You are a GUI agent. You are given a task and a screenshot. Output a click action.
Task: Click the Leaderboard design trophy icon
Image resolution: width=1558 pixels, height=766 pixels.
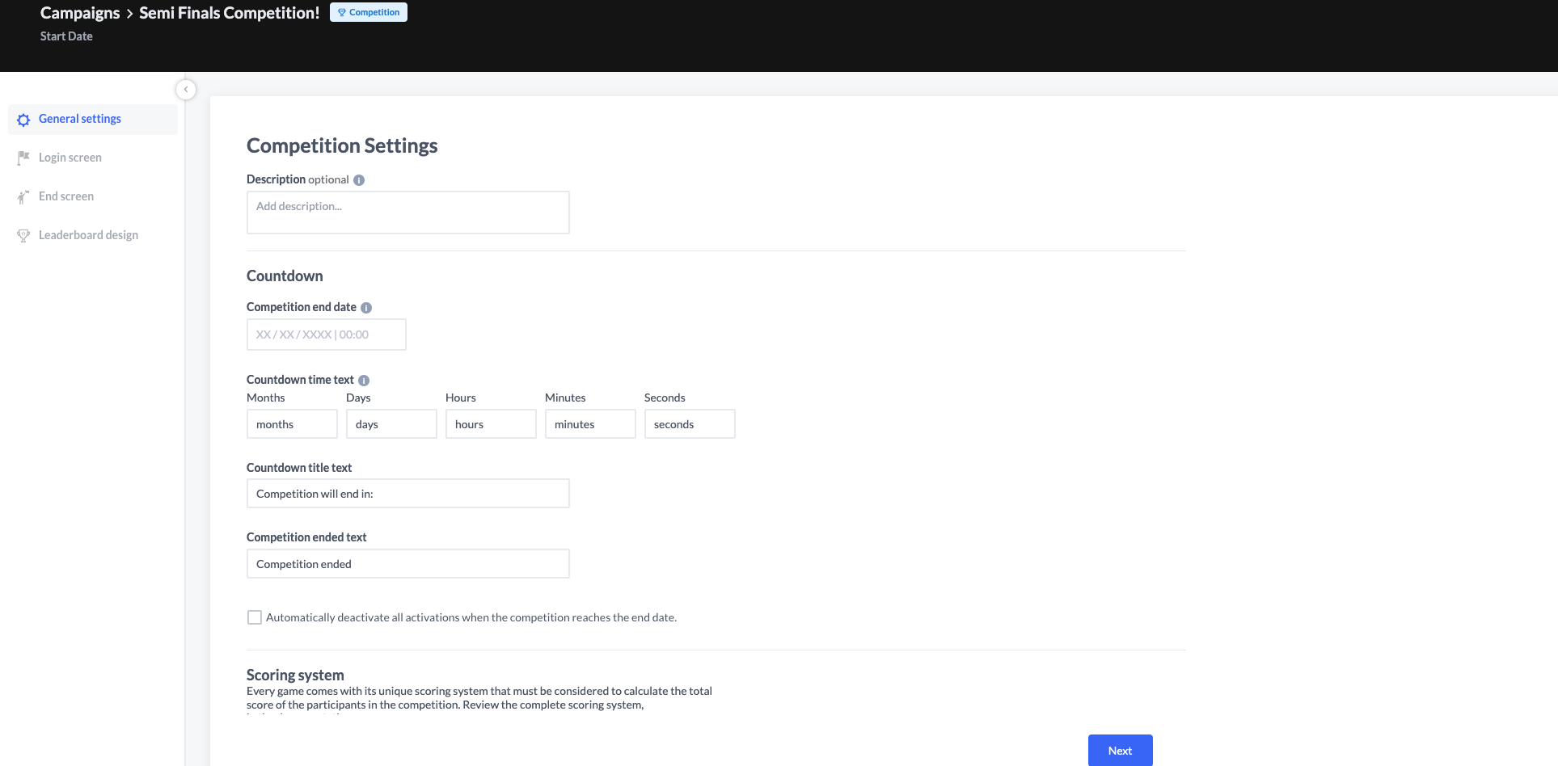pyautogui.click(x=23, y=235)
